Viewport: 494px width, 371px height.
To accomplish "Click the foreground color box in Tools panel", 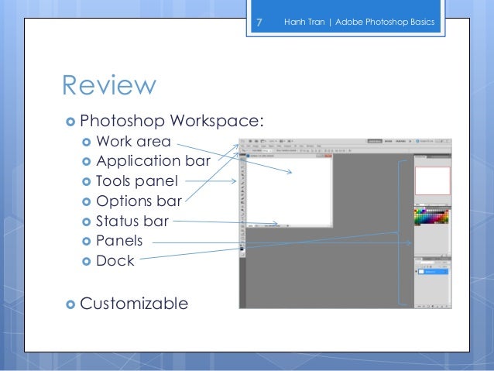I will pyautogui.click(x=242, y=249).
